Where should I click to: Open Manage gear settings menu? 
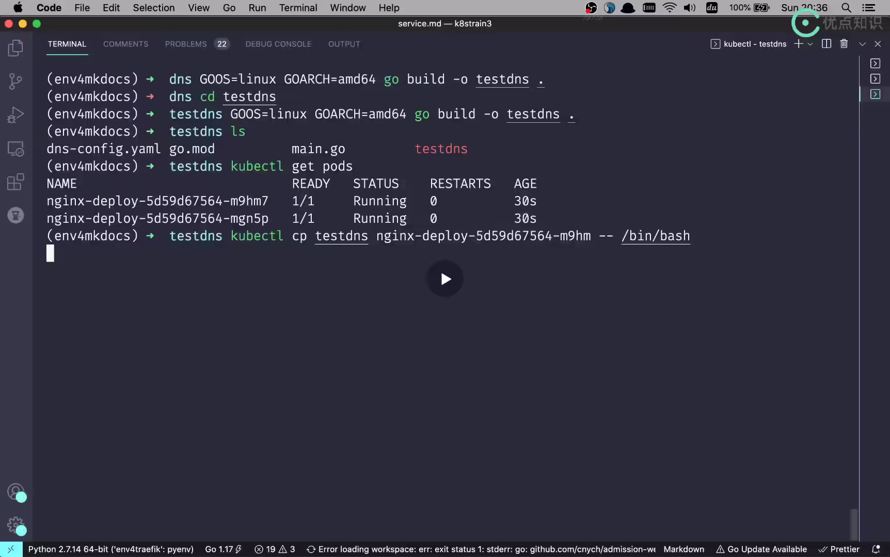coord(15,525)
